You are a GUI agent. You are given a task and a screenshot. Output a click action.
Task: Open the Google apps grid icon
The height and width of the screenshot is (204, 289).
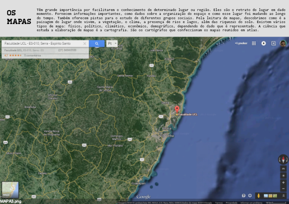click(254, 43)
